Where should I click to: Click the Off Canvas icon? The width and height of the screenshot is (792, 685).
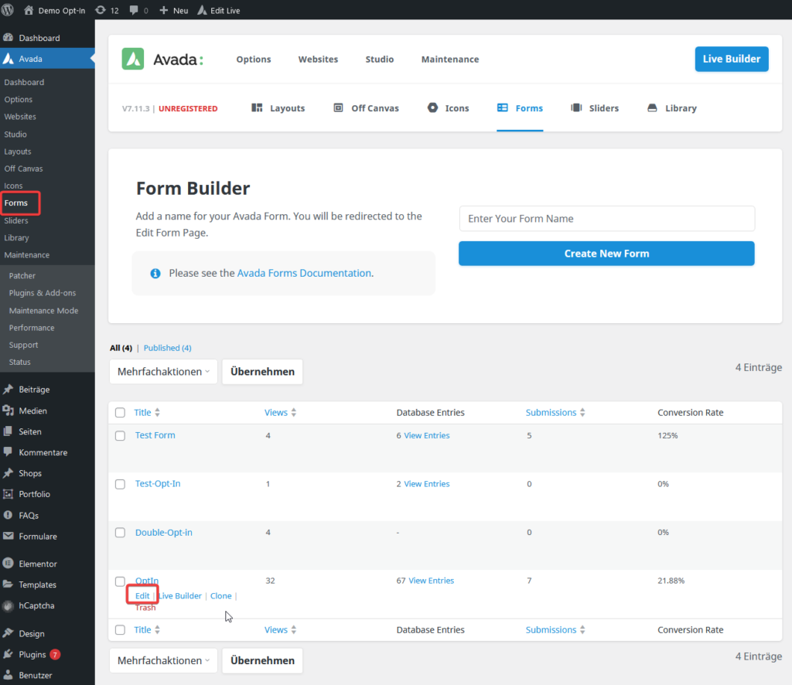pos(339,107)
